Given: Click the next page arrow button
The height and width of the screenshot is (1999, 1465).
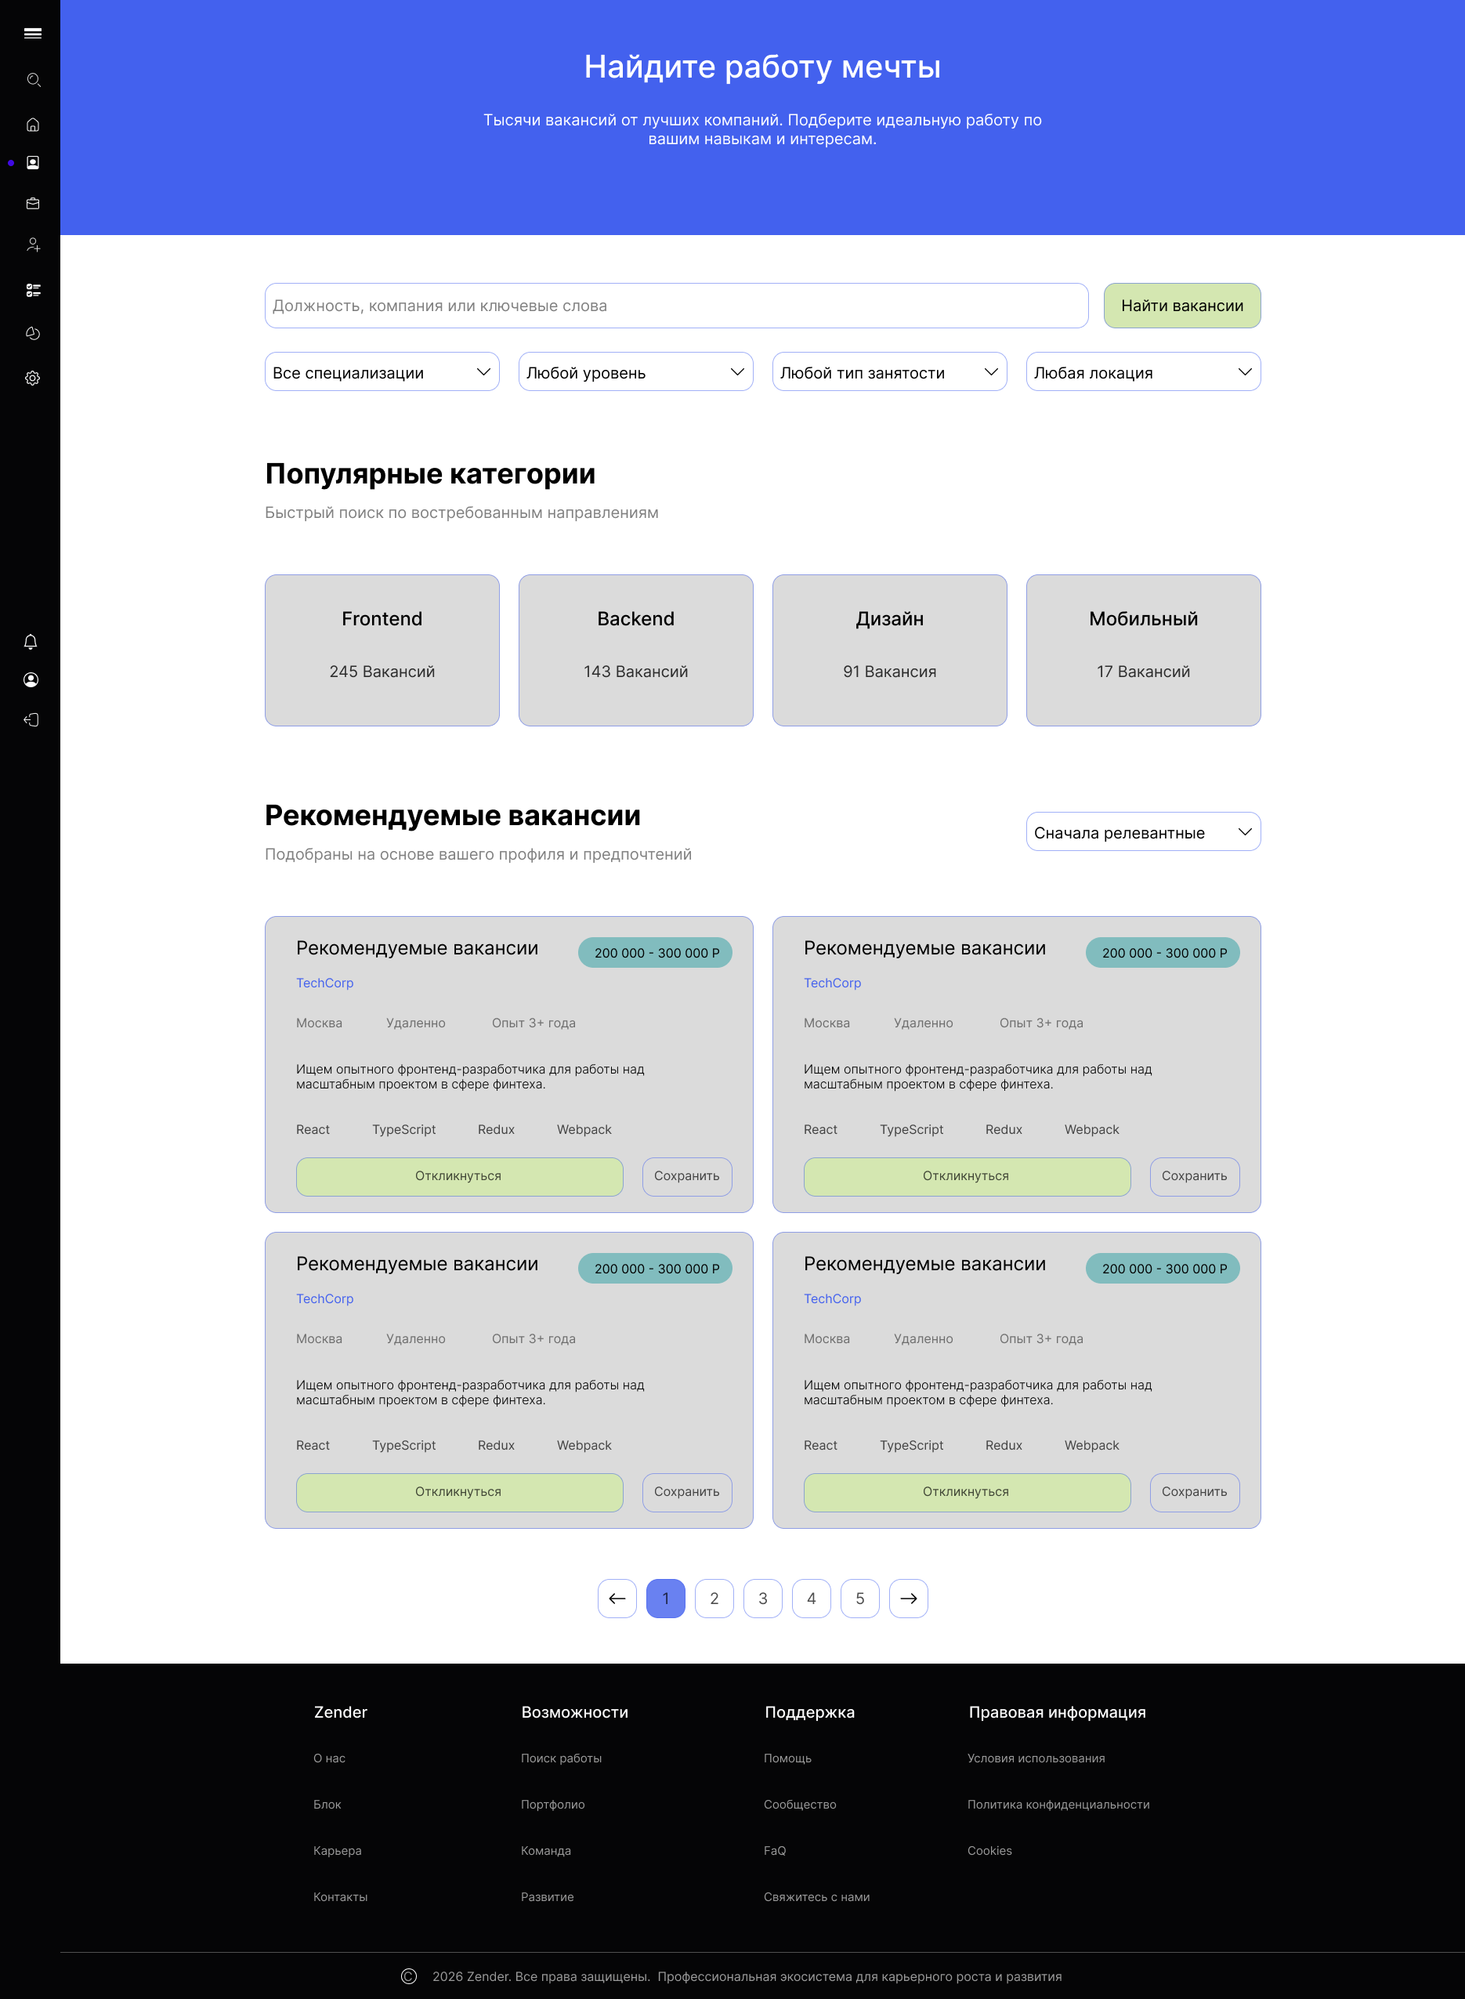Looking at the screenshot, I should (908, 1598).
